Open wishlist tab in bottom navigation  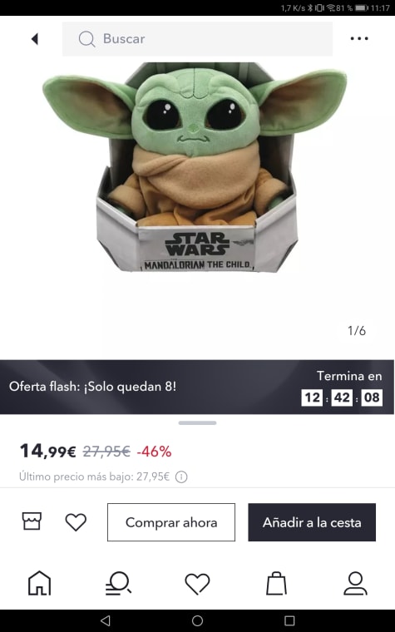198,584
